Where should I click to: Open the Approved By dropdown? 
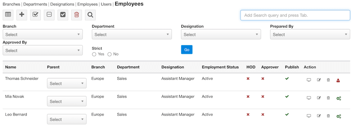tap(43, 50)
